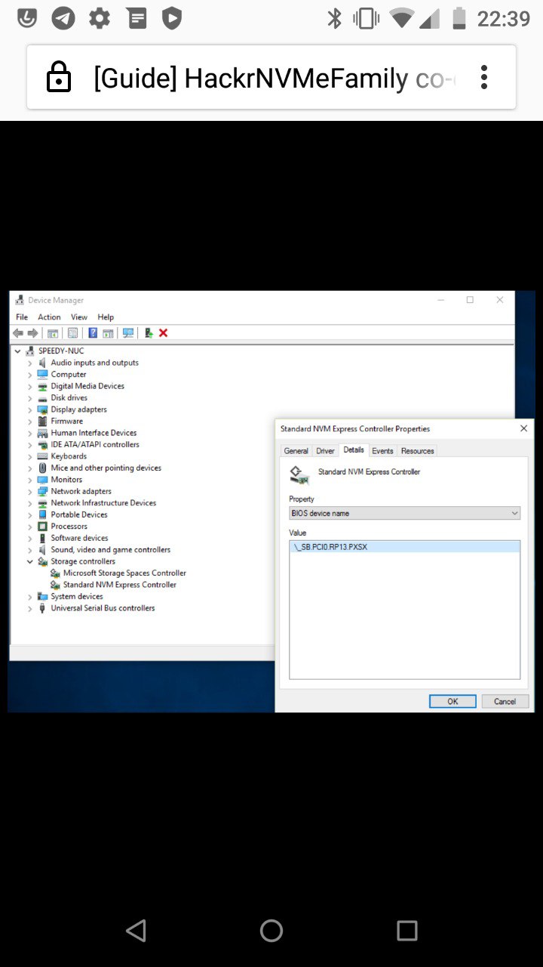Select the Software devices row
Screen dimensions: 543x967
point(79,538)
